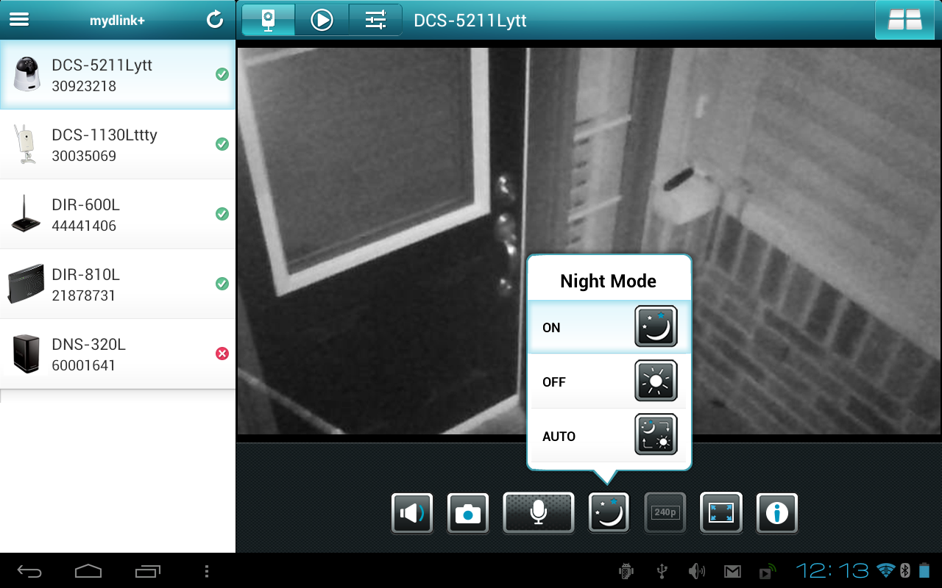Refresh the mydlink+ device list

point(214,20)
